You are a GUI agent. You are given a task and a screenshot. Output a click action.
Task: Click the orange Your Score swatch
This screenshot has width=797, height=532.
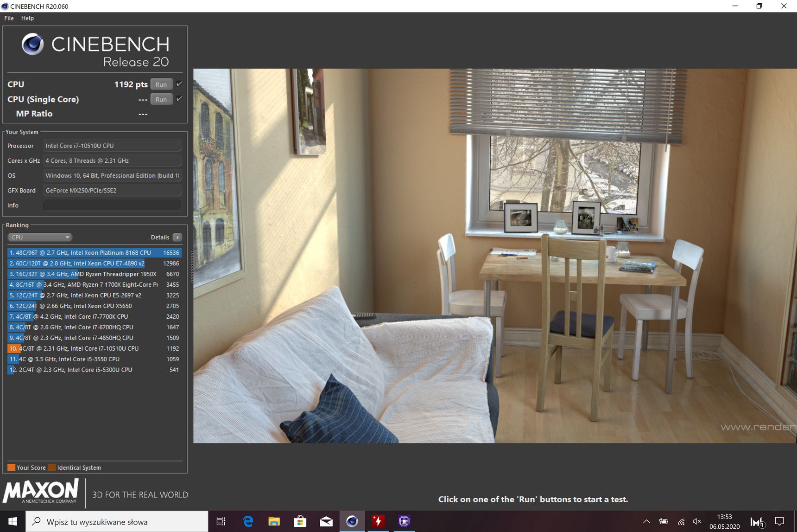point(12,468)
